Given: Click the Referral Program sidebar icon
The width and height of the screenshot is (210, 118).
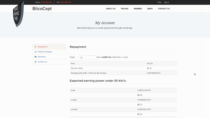Looking at the screenshot, I should (x=35, y=52).
